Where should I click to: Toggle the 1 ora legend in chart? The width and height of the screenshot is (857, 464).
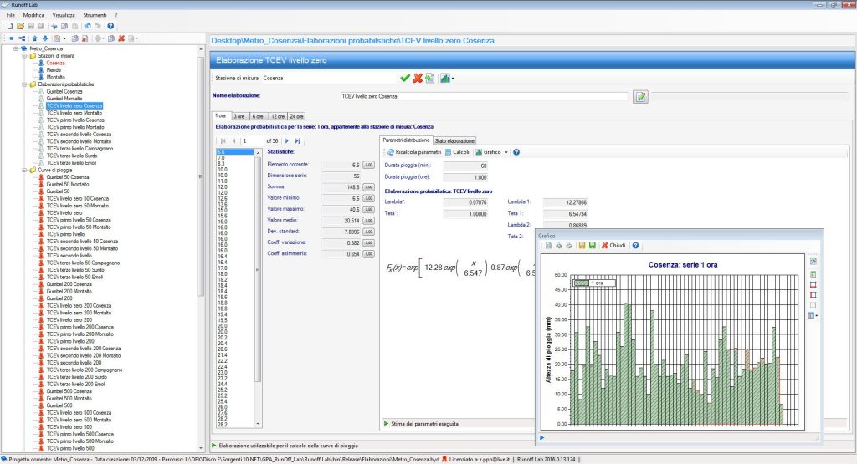pos(593,283)
